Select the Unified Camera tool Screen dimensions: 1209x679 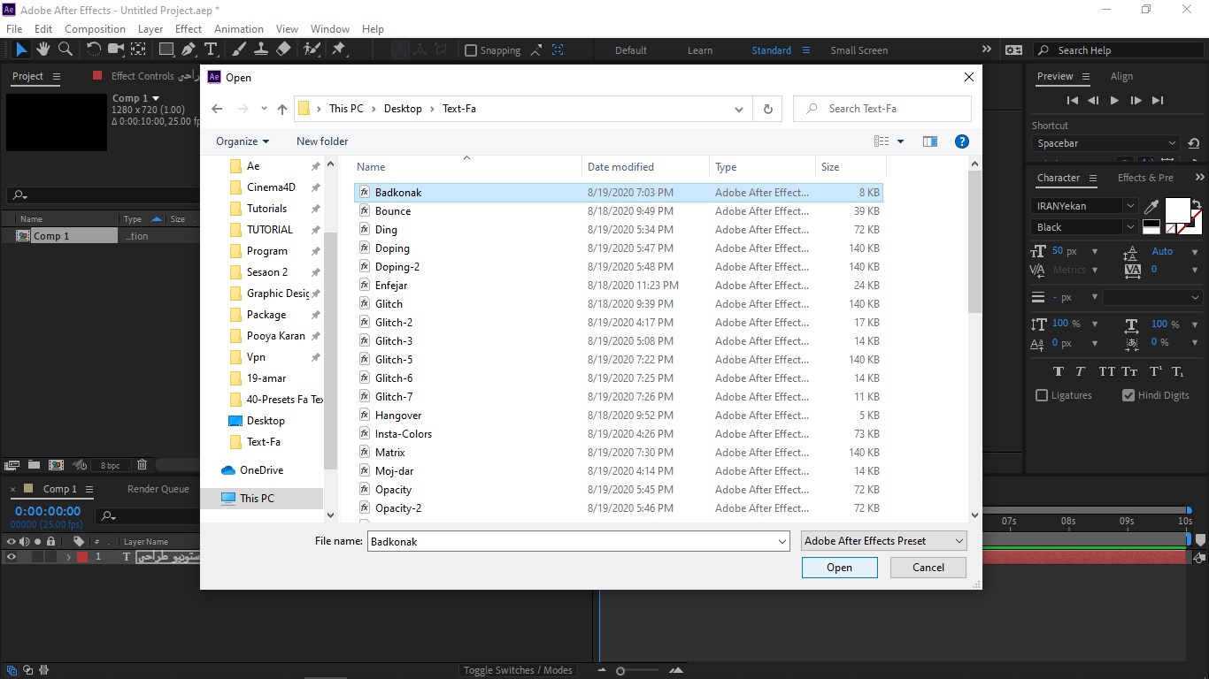point(116,50)
